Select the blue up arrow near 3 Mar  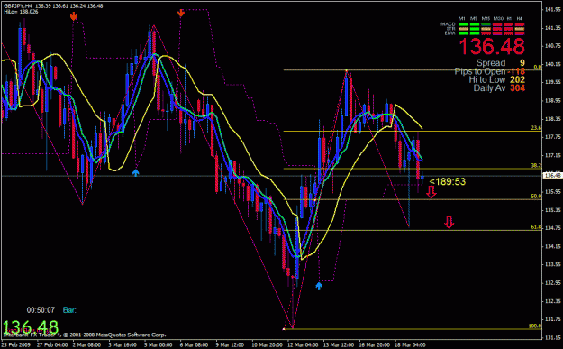pyautogui.click(x=135, y=172)
